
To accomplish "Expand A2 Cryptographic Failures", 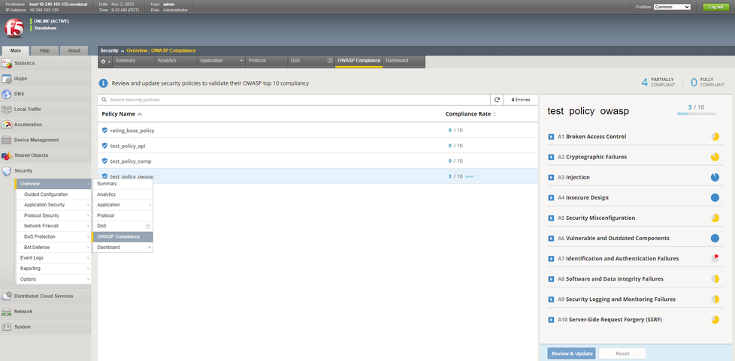I will pyautogui.click(x=552, y=157).
